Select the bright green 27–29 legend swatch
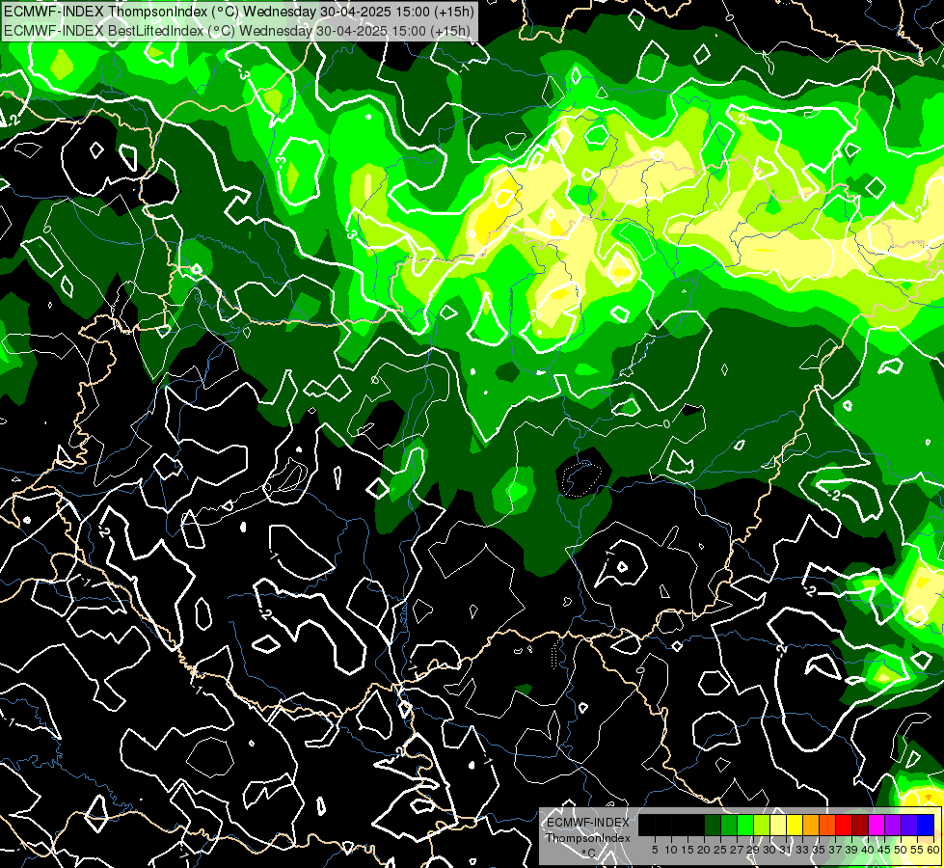Image resolution: width=944 pixels, height=868 pixels. click(745, 825)
